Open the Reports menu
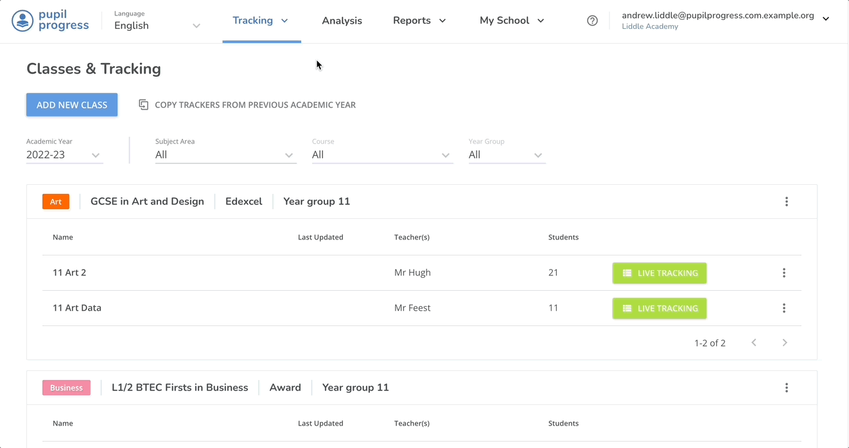 pos(419,21)
